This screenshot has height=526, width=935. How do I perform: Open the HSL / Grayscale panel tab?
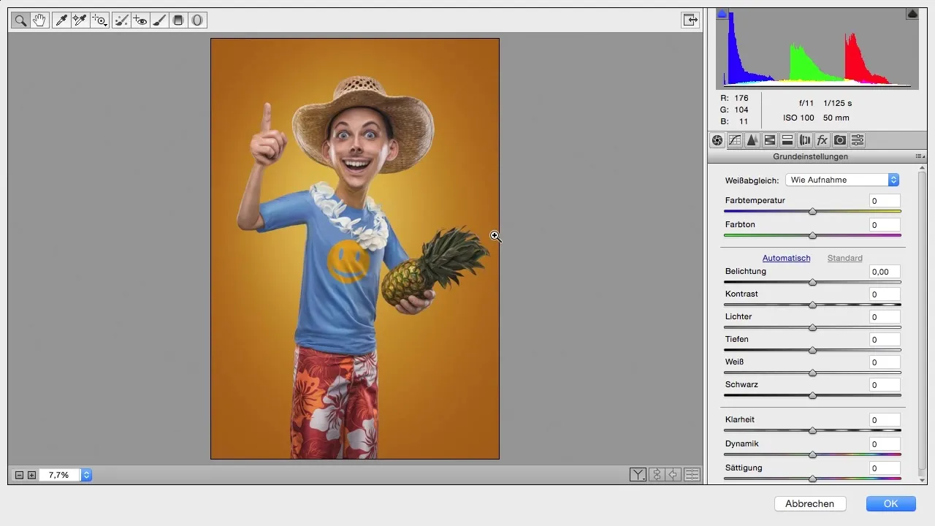[770, 140]
